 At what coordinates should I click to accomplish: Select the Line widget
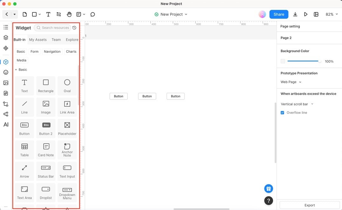click(x=24, y=107)
